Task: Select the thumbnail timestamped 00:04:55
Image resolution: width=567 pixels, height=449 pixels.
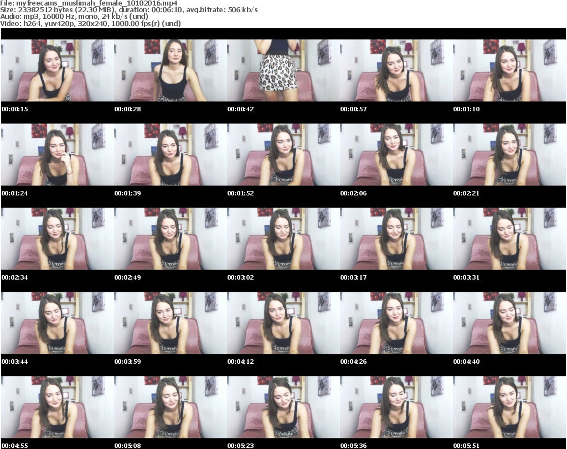Action: click(x=58, y=407)
